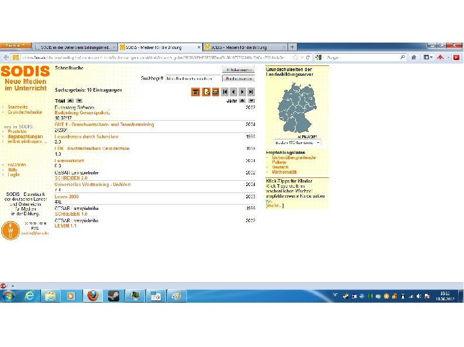Click the Germany map image

[x=297, y=108]
